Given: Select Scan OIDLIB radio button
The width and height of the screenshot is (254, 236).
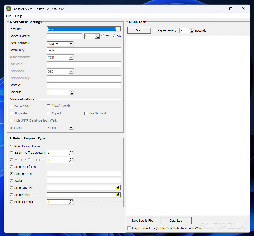Looking at the screenshot, I should coord(11,188).
